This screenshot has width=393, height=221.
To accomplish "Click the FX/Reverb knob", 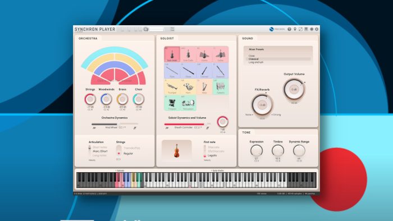I will pos(262,105).
